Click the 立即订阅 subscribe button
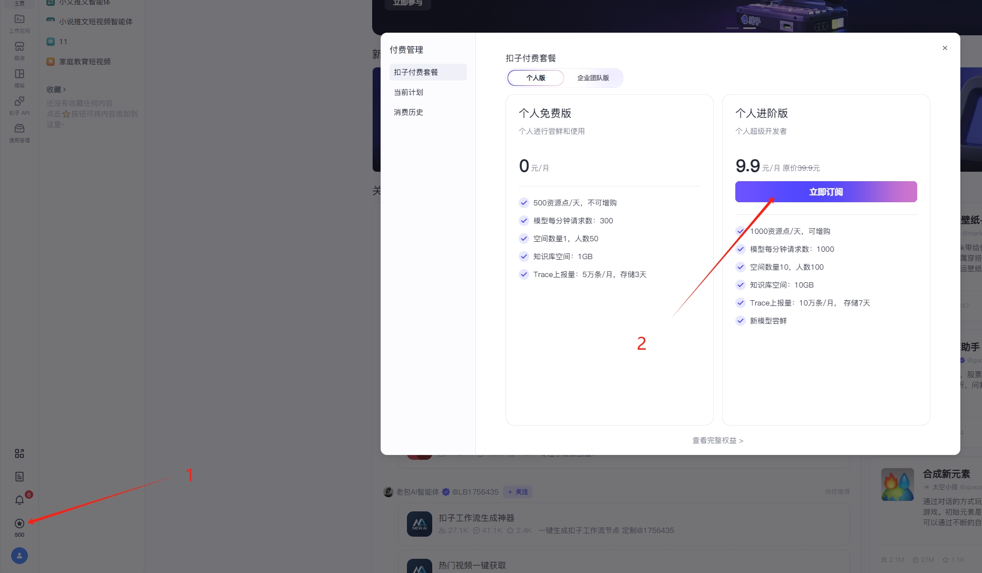The width and height of the screenshot is (982, 573). tap(825, 192)
